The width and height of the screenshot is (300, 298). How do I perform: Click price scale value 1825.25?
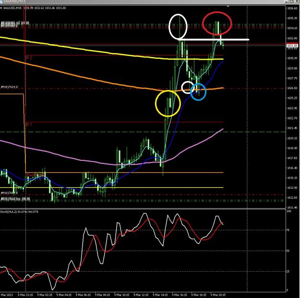(292, 98)
